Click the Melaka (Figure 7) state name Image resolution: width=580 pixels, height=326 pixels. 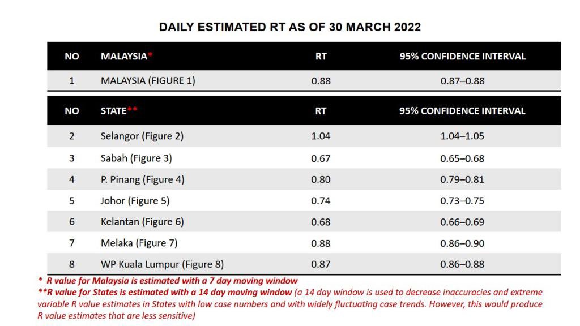tap(139, 243)
